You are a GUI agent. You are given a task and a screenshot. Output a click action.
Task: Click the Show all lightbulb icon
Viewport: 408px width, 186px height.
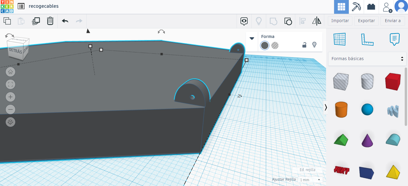pos(259,21)
